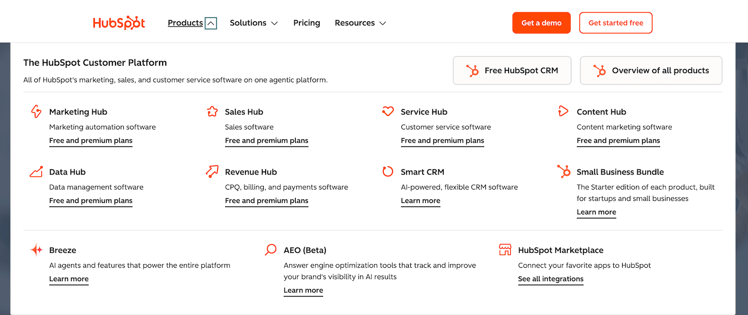Screen dimensions: 748x315
Task: Click the Service Hub heart icon
Action: pos(388,111)
